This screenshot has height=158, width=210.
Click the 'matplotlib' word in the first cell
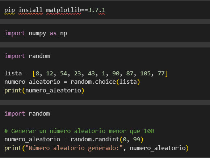coord(63,10)
